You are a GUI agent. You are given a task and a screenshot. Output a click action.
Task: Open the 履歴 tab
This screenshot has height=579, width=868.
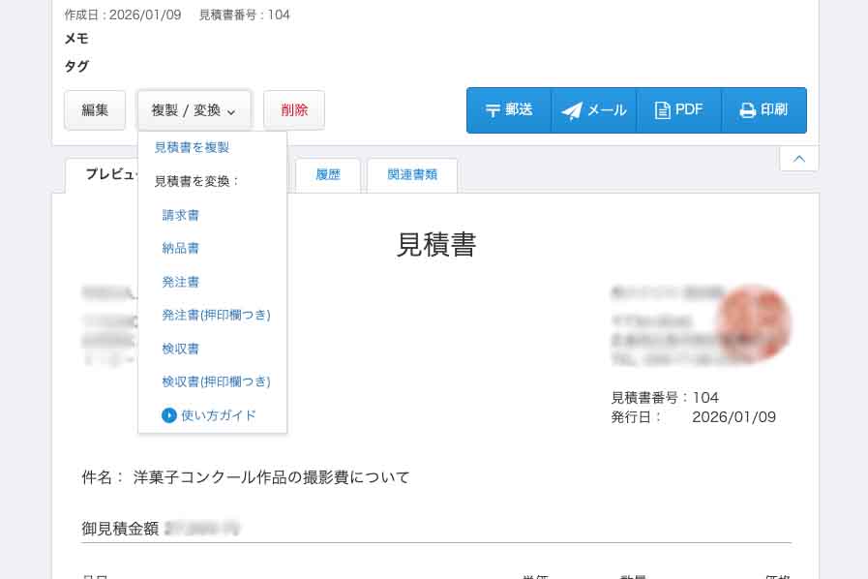coord(327,174)
